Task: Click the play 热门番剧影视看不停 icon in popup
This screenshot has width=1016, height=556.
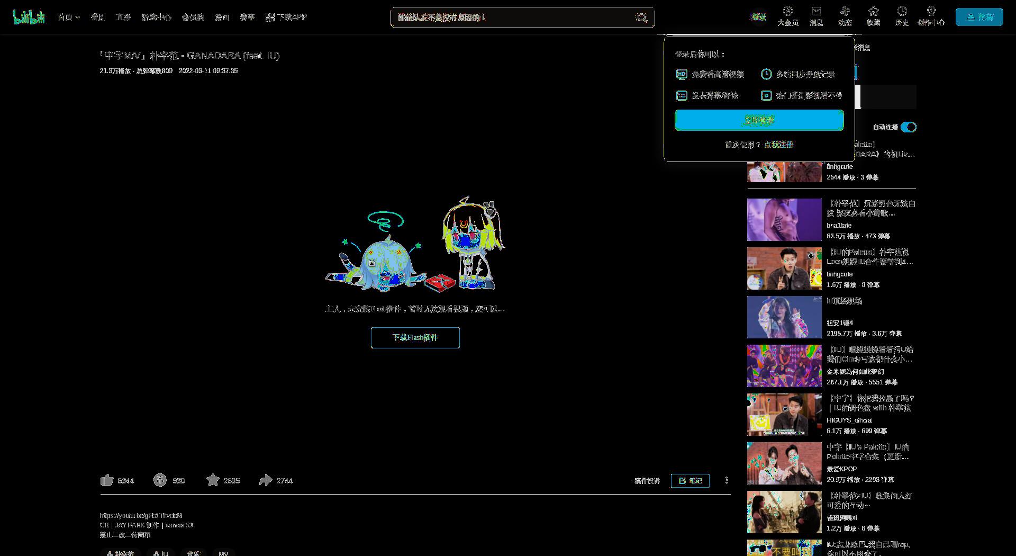Action: coord(766,95)
